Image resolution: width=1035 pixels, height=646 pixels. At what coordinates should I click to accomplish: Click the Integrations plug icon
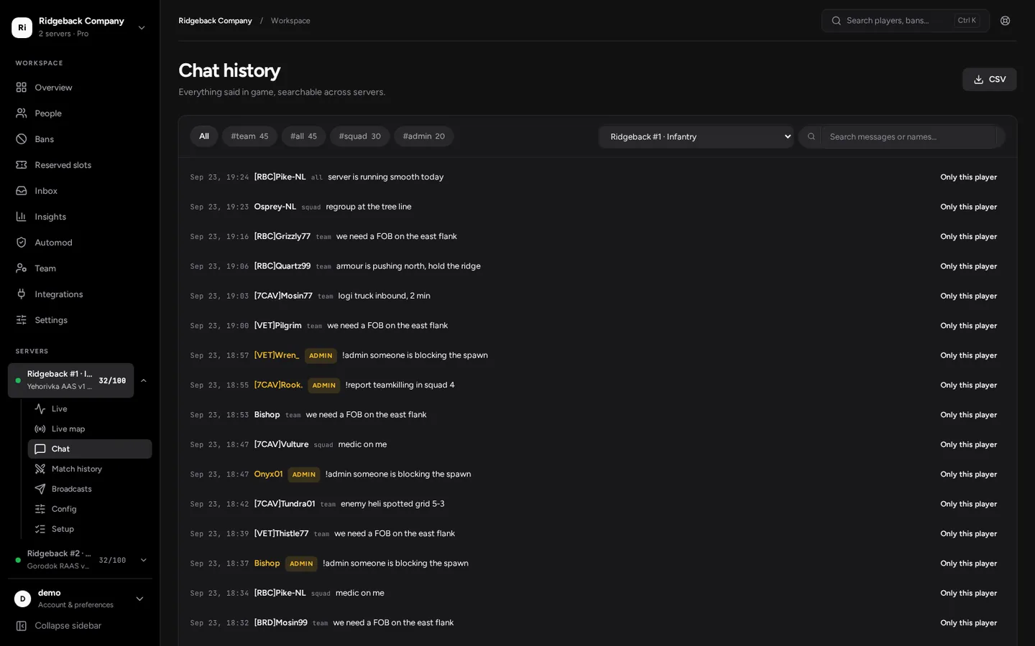22,294
